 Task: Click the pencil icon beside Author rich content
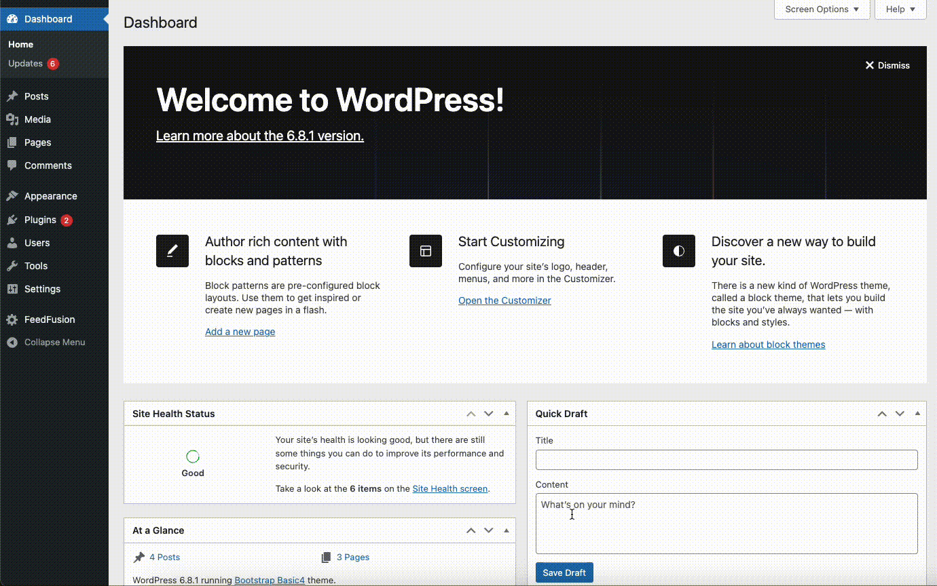tap(172, 251)
